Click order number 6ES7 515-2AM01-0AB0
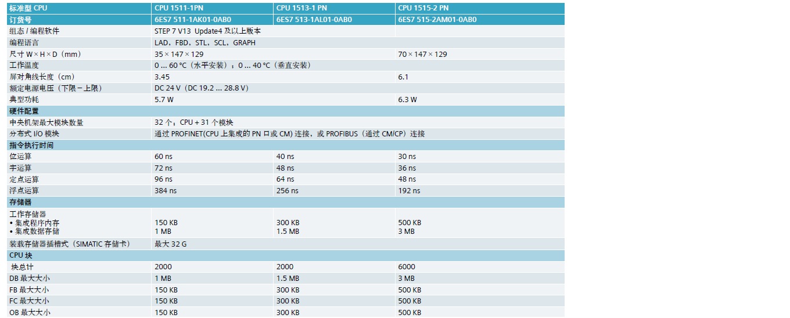The image size is (790, 318). tap(437, 20)
